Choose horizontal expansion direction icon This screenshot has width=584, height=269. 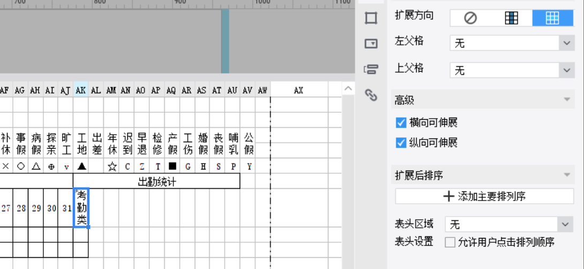coord(553,18)
